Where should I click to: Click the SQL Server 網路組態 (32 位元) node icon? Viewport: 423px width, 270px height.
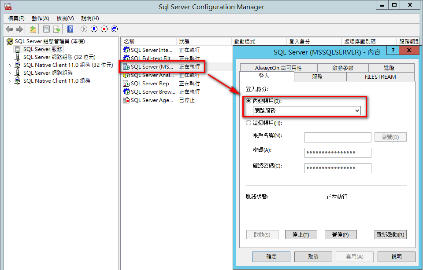(18, 57)
